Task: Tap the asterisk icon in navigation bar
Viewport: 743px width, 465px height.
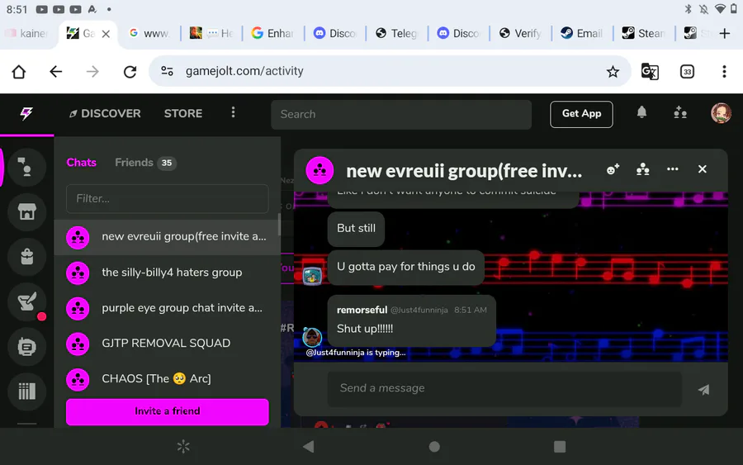Action: 183,446
